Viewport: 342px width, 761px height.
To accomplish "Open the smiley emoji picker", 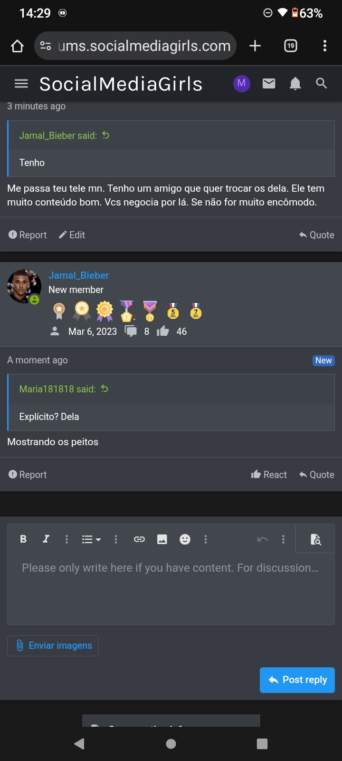I will tap(185, 539).
